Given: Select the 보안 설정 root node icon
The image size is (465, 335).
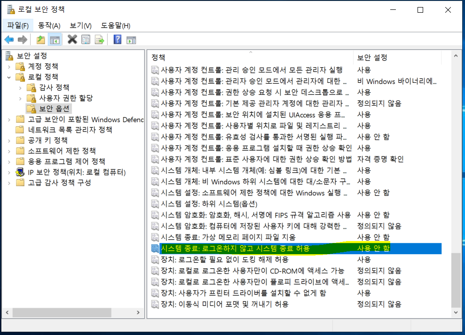Looking at the screenshot, I should [x=10, y=56].
